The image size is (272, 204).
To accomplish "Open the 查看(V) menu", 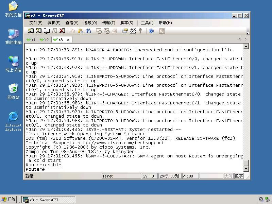I will pos(72,23).
